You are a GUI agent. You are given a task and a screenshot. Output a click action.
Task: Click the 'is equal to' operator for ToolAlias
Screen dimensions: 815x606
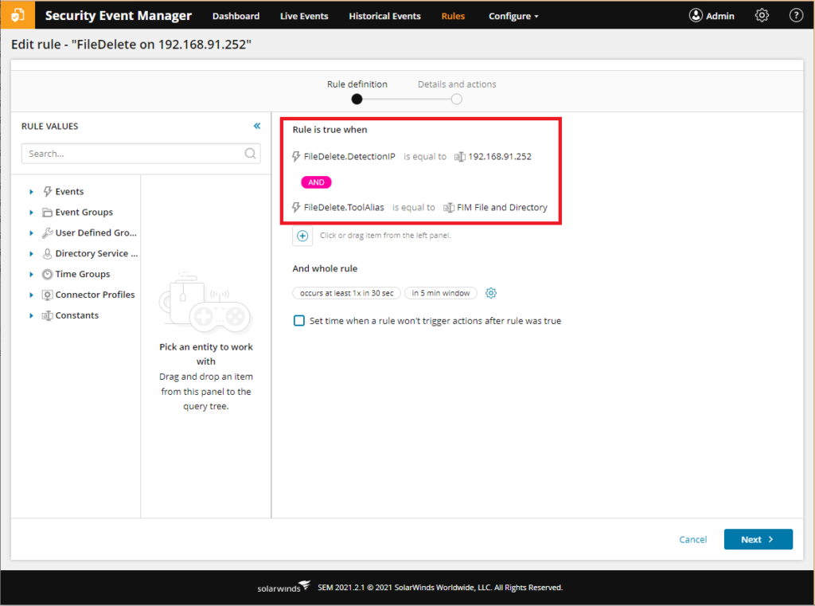[414, 208]
